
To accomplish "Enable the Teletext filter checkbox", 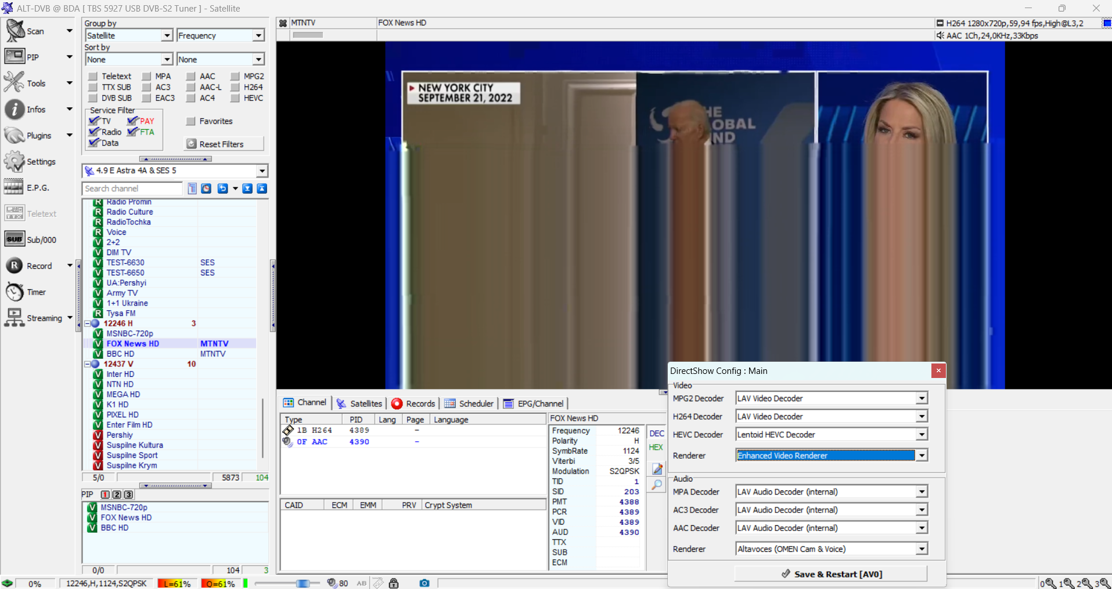I will coord(93,76).
